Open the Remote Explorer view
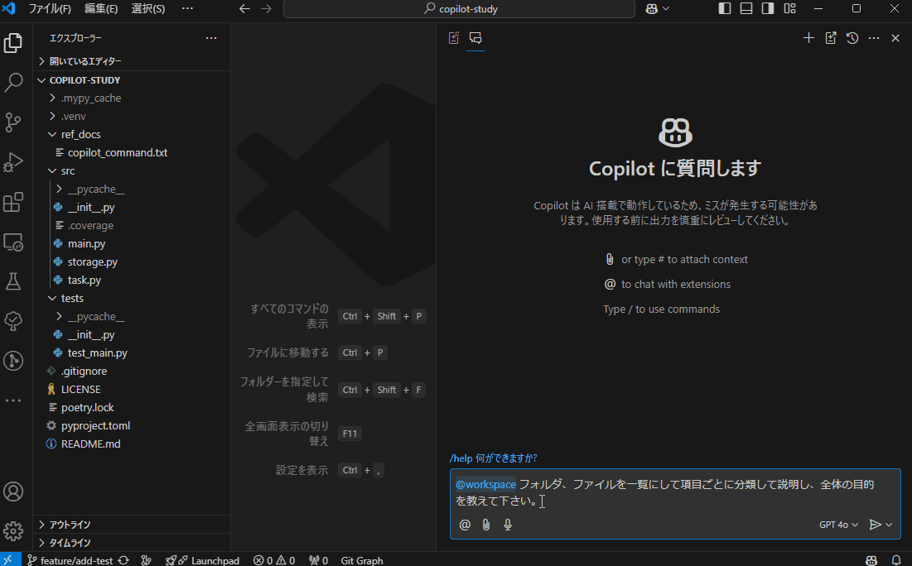 click(x=13, y=242)
